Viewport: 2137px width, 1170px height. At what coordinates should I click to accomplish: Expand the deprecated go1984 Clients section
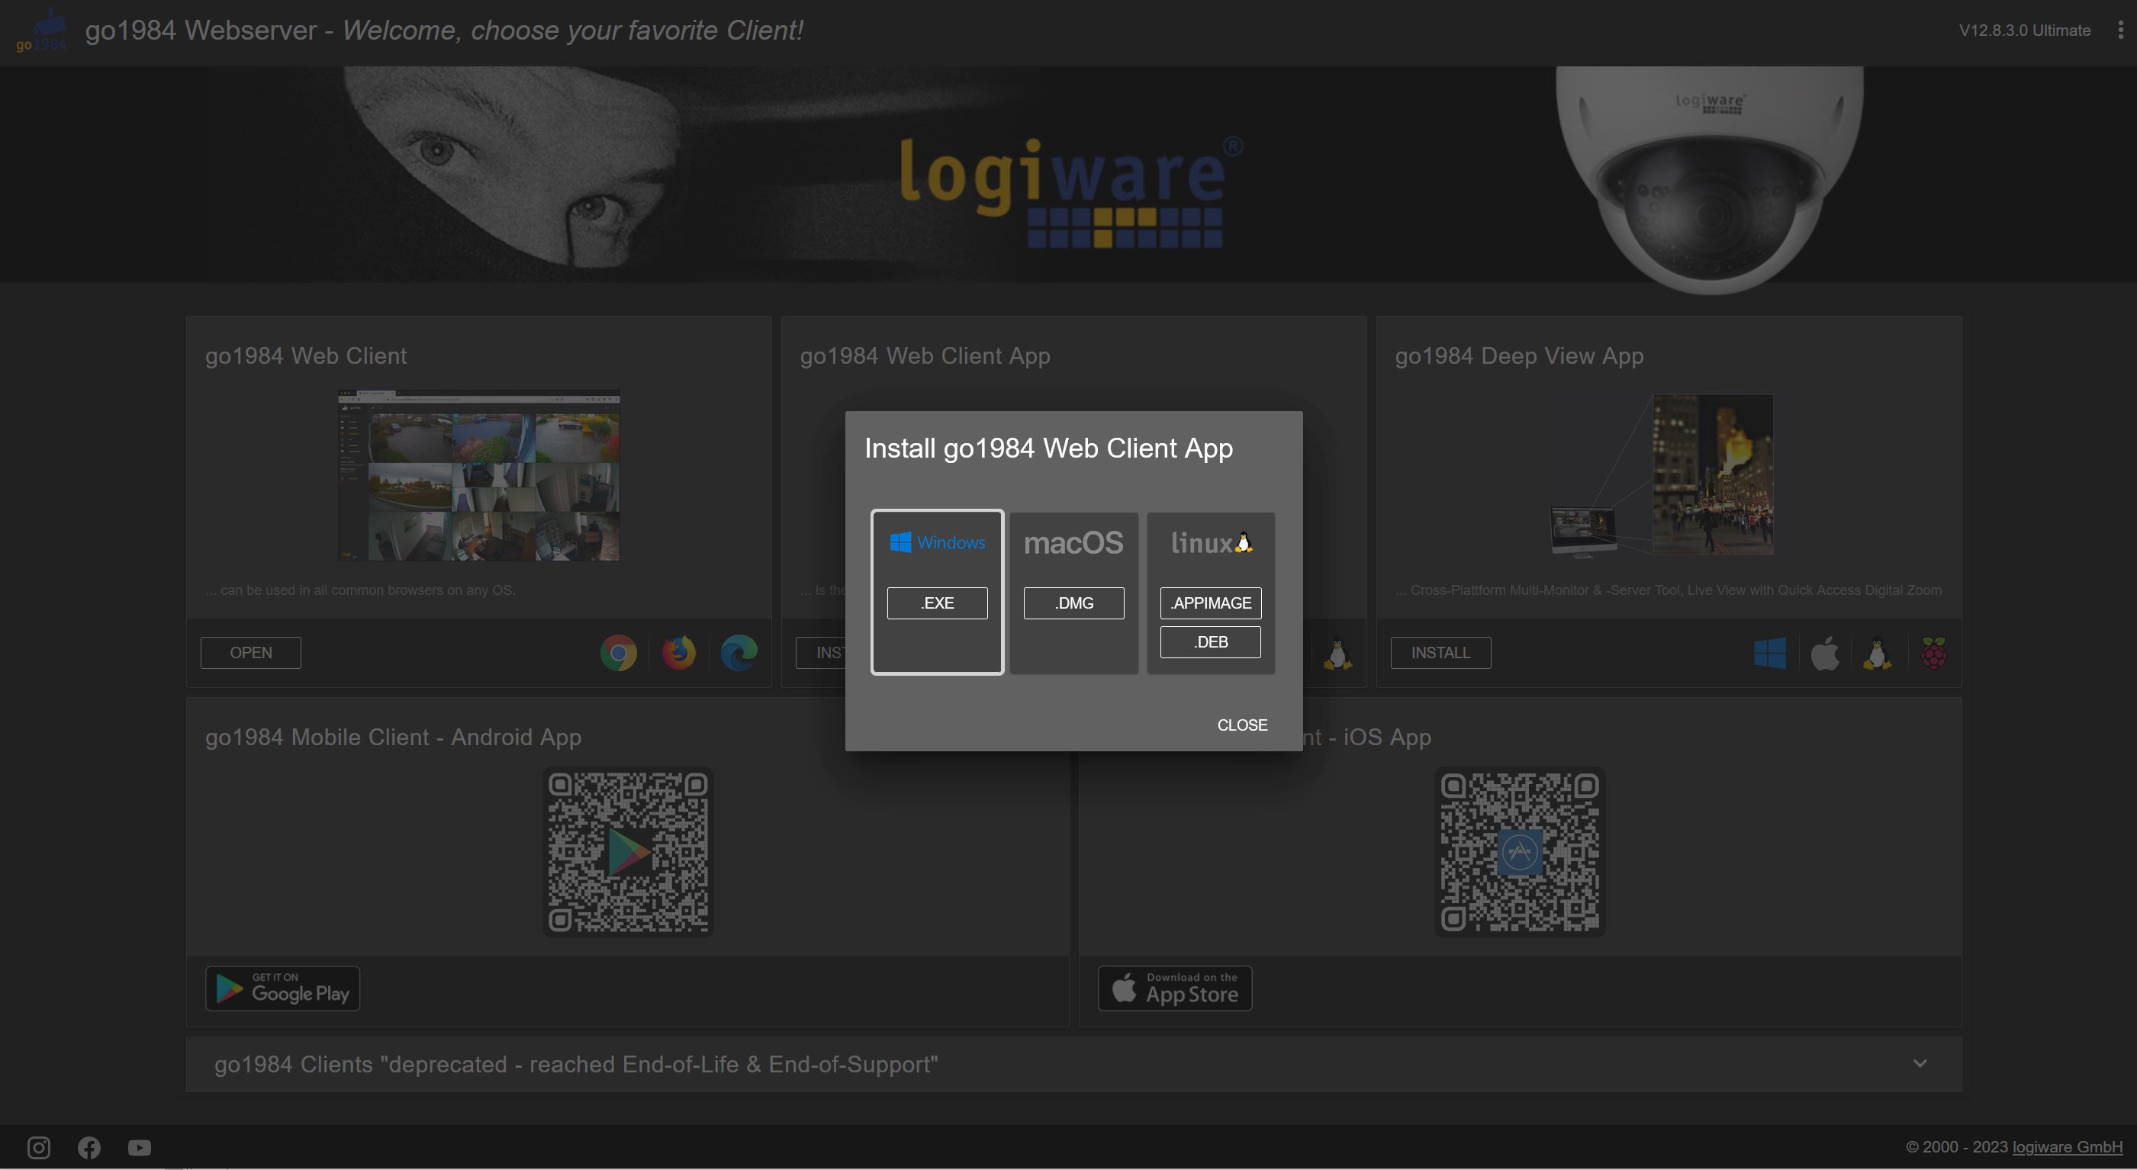coord(1073,1064)
